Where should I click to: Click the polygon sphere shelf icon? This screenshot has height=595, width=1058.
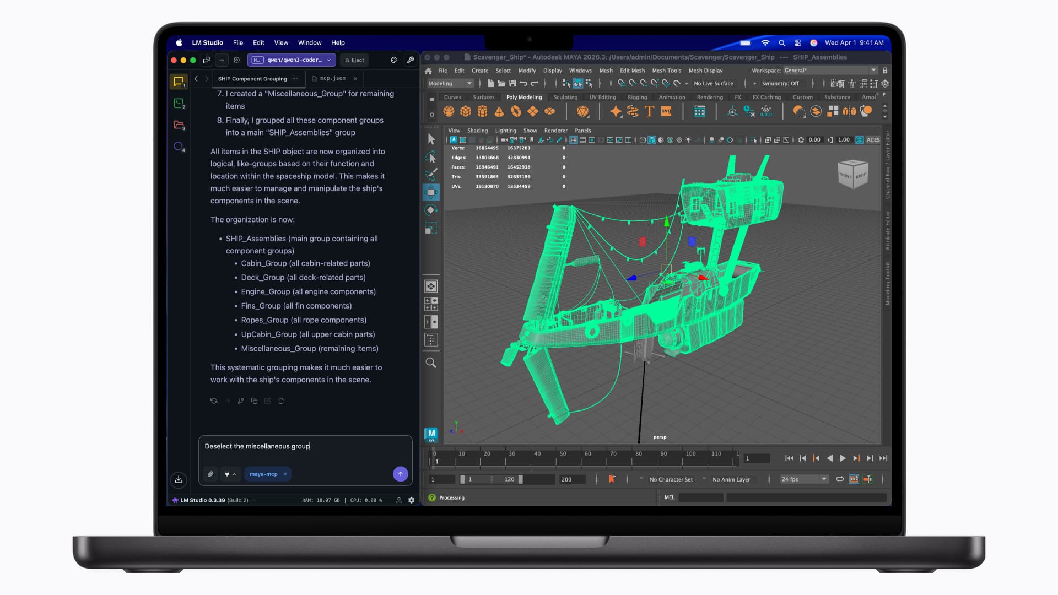tap(449, 111)
